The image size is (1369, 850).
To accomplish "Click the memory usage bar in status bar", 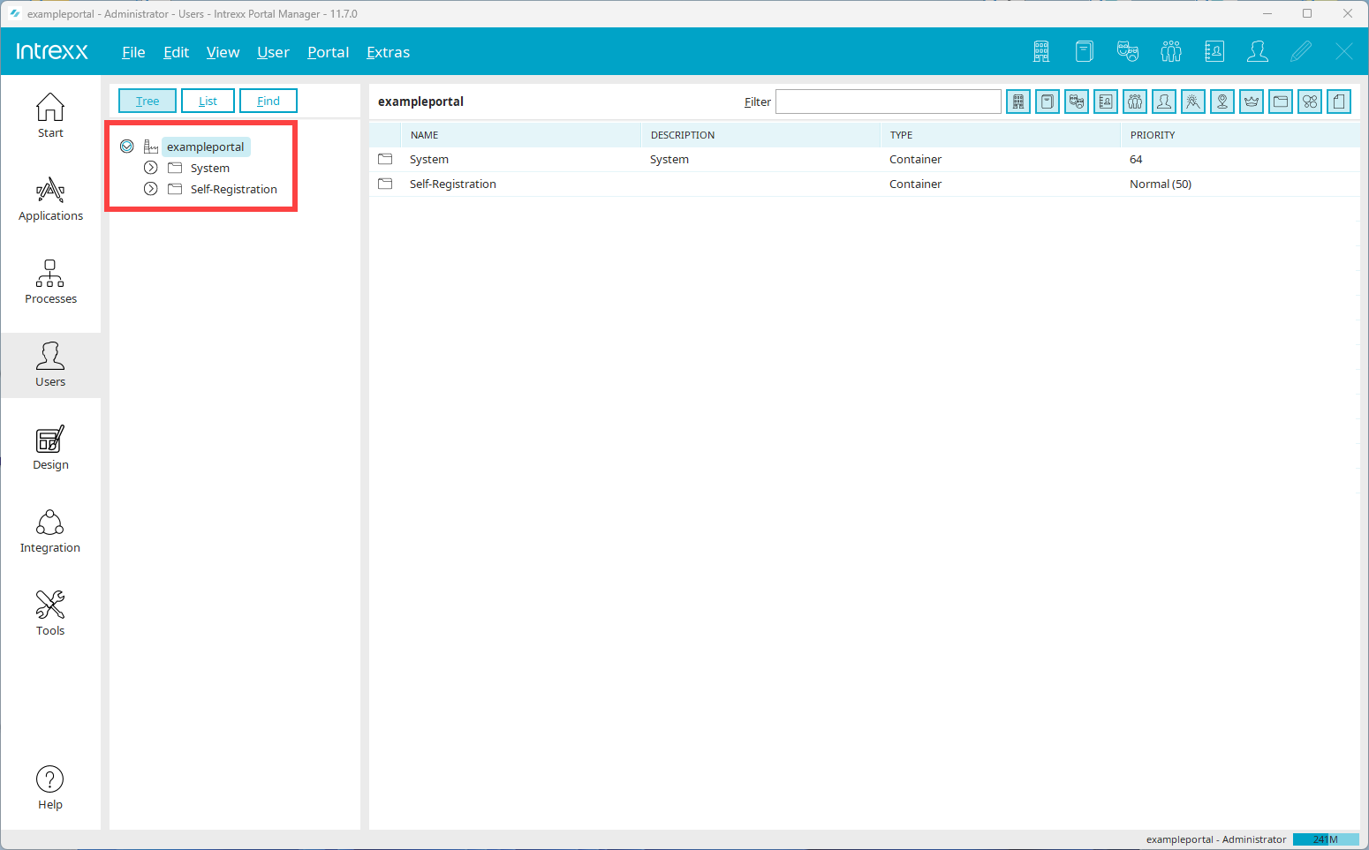I will [x=1325, y=839].
